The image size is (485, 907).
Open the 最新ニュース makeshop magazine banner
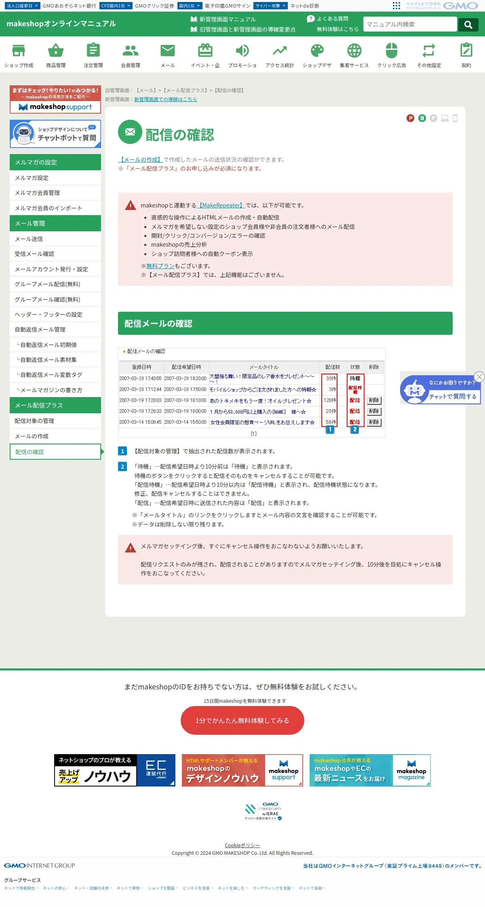[x=370, y=770]
